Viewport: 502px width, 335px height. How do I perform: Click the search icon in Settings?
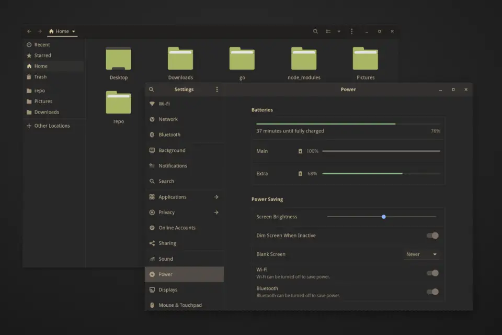pyautogui.click(x=151, y=89)
